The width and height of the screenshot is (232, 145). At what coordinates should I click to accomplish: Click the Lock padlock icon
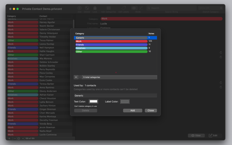(95, 8)
